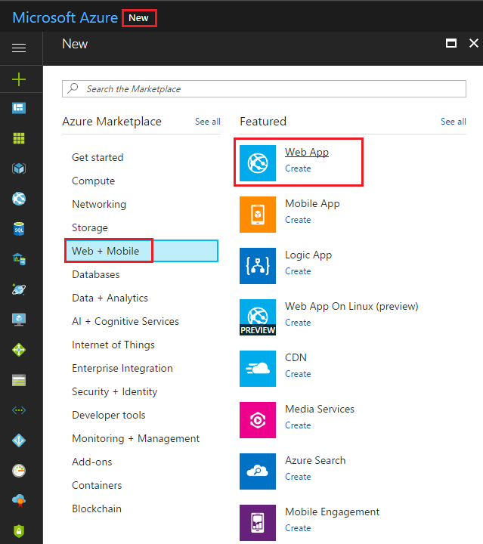Click the pink Media Services tile icon
Image resolution: width=483 pixels, height=544 pixels.
pos(258,420)
